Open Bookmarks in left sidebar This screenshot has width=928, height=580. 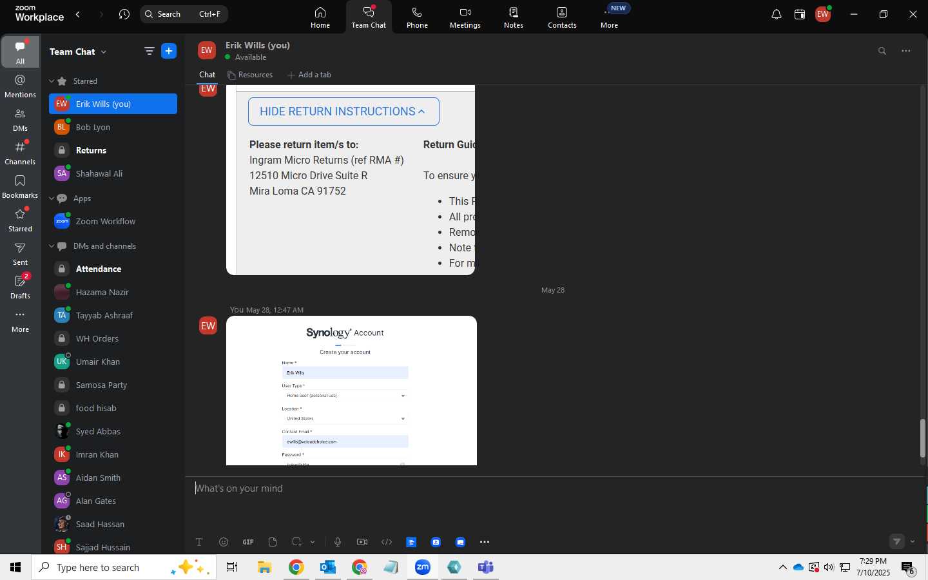[21, 186]
